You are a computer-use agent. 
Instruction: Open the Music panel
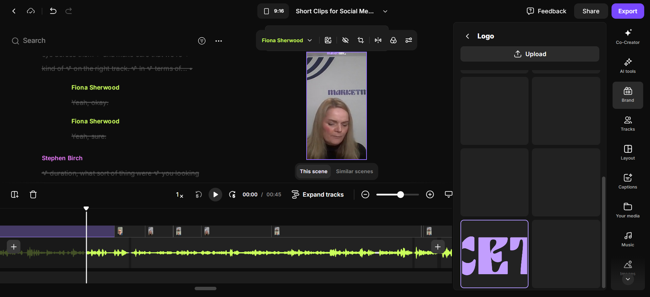click(x=628, y=240)
